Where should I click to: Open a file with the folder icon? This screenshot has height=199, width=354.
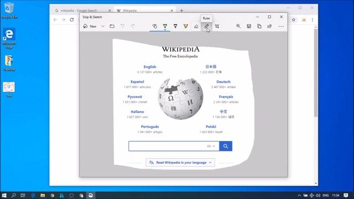[112, 26]
